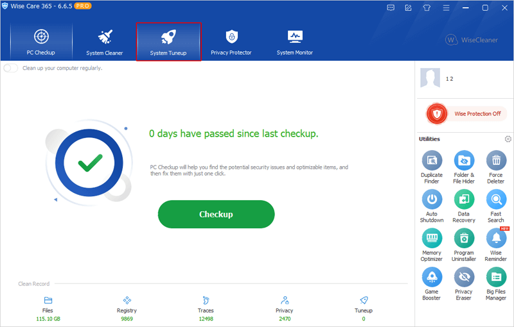Open Fast Search utility
The image size is (514, 327).
(x=495, y=206)
